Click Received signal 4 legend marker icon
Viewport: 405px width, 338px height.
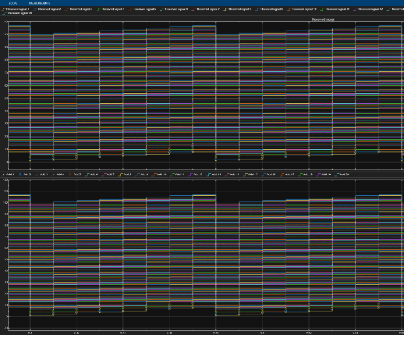pos(98,9)
